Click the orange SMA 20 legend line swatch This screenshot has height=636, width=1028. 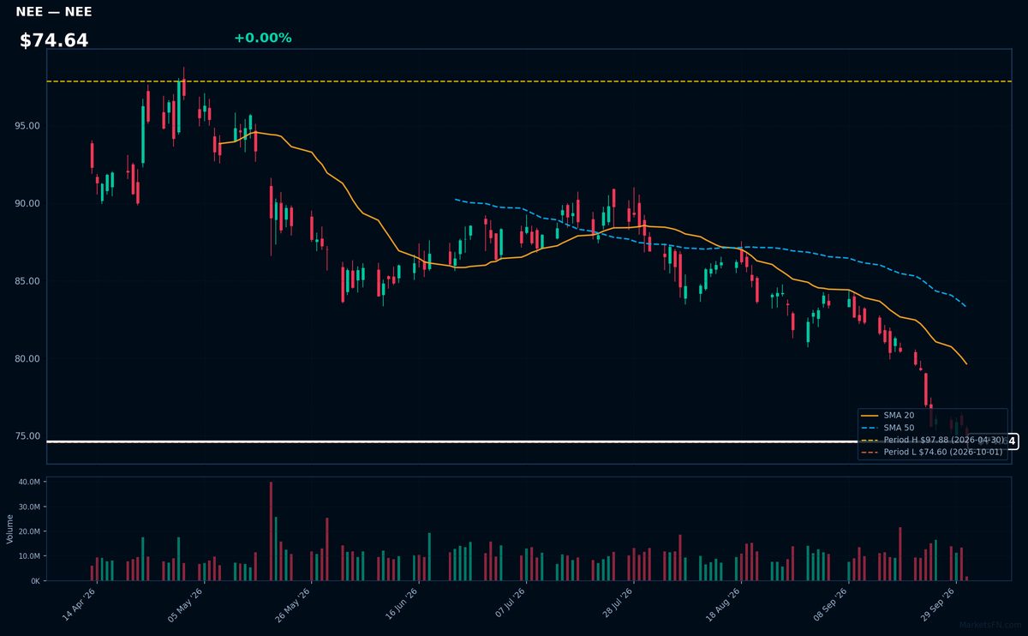coord(870,415)
